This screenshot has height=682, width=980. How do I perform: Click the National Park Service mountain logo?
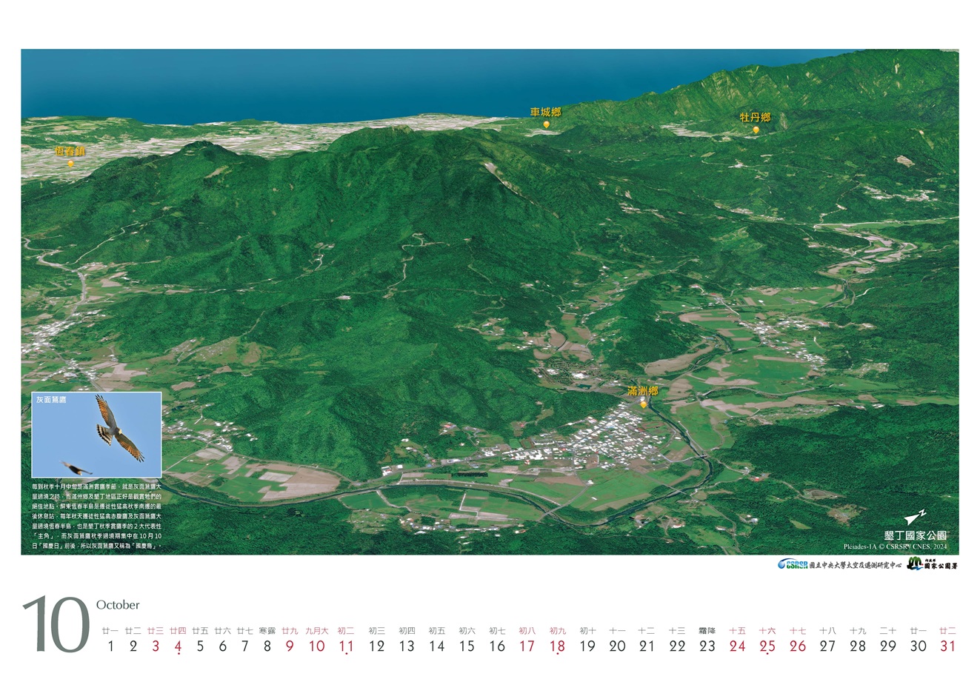pyautogui.click(x=915, y=564)
